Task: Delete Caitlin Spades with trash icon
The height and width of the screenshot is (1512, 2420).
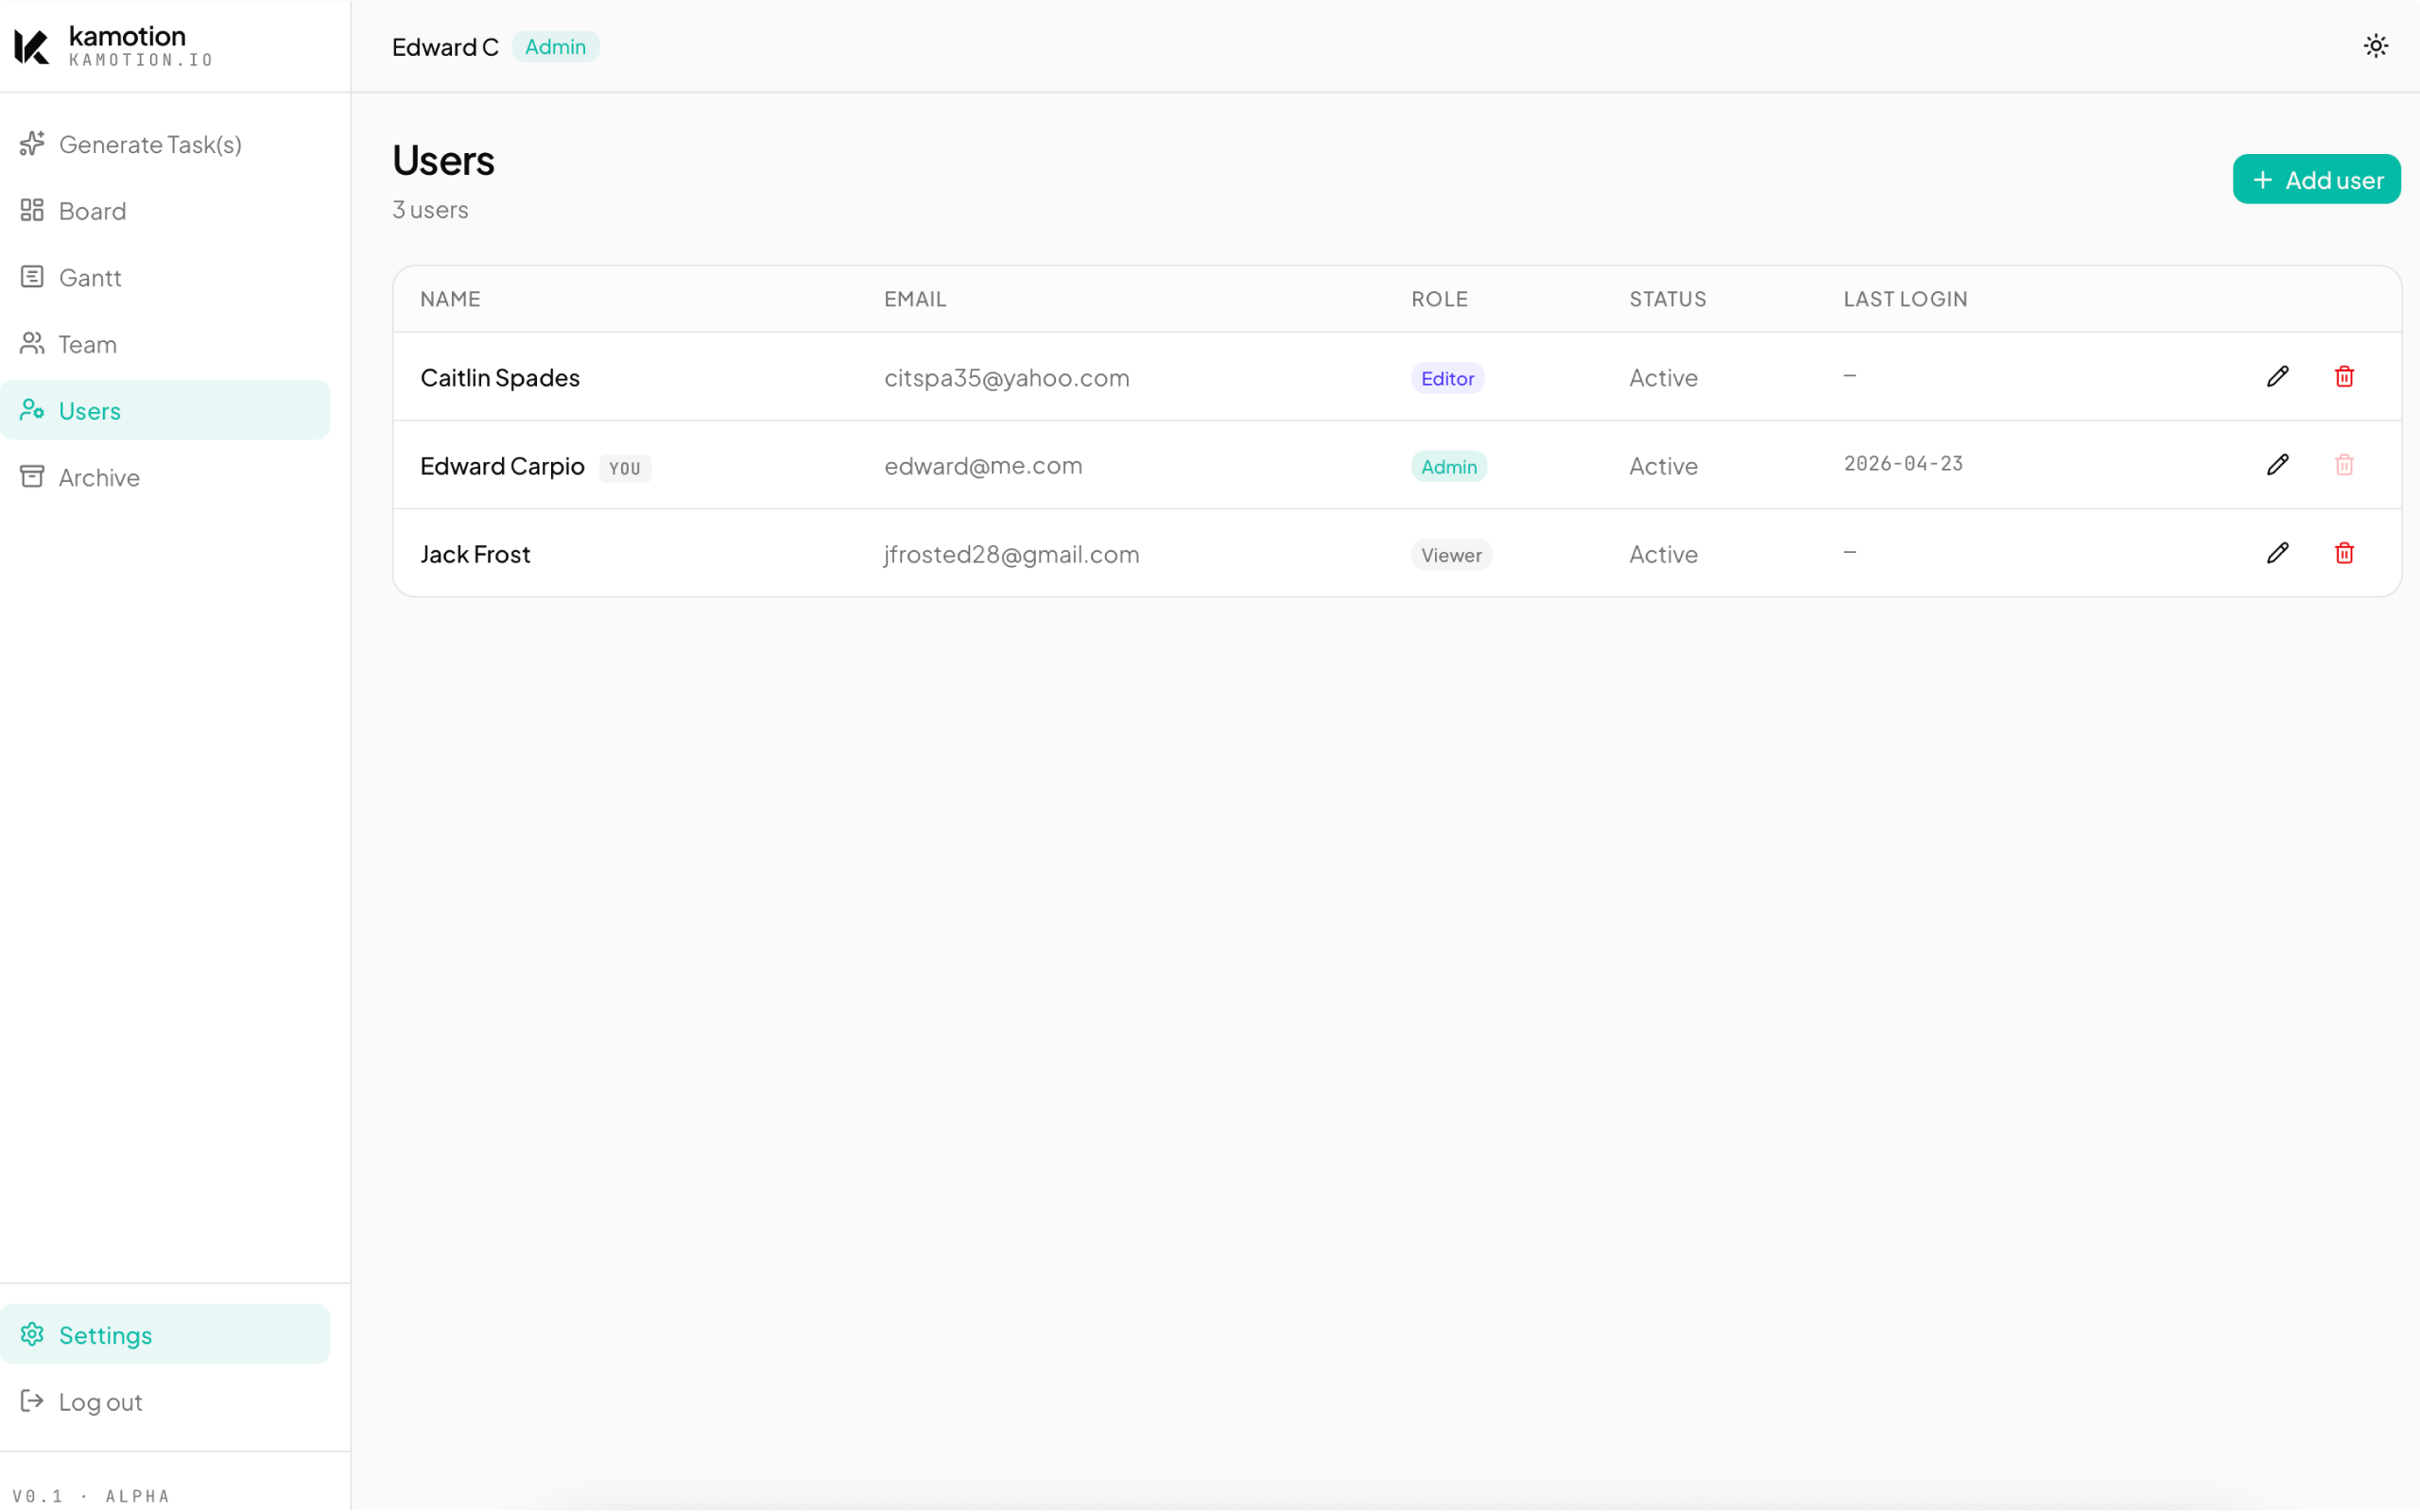Action: click(2344, 377)
